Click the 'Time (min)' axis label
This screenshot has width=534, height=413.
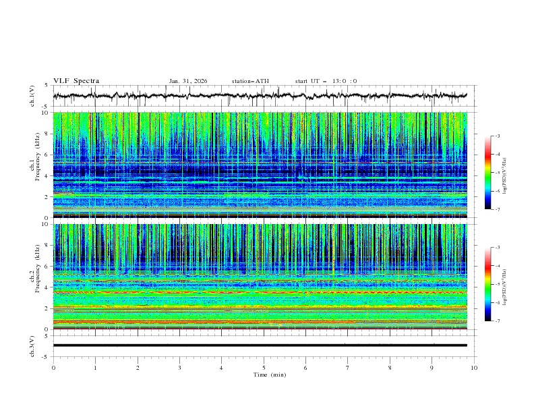pos(270,375)
